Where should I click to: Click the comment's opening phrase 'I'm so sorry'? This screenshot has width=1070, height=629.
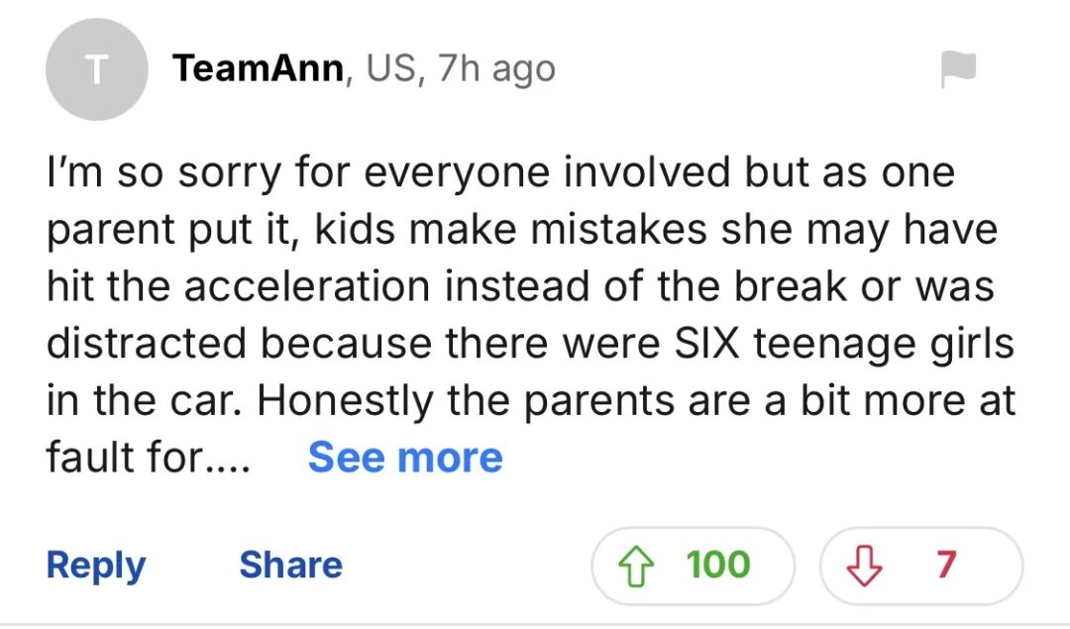138,172
